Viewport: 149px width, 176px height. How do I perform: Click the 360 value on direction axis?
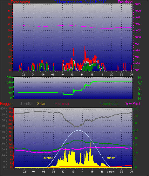[9, 77]
